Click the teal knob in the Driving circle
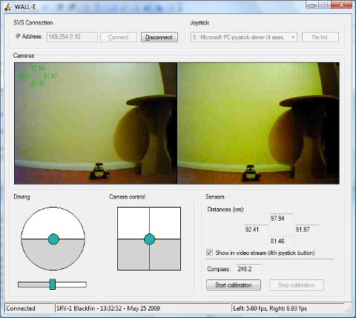The image size is (356, 318). point(53,239)
